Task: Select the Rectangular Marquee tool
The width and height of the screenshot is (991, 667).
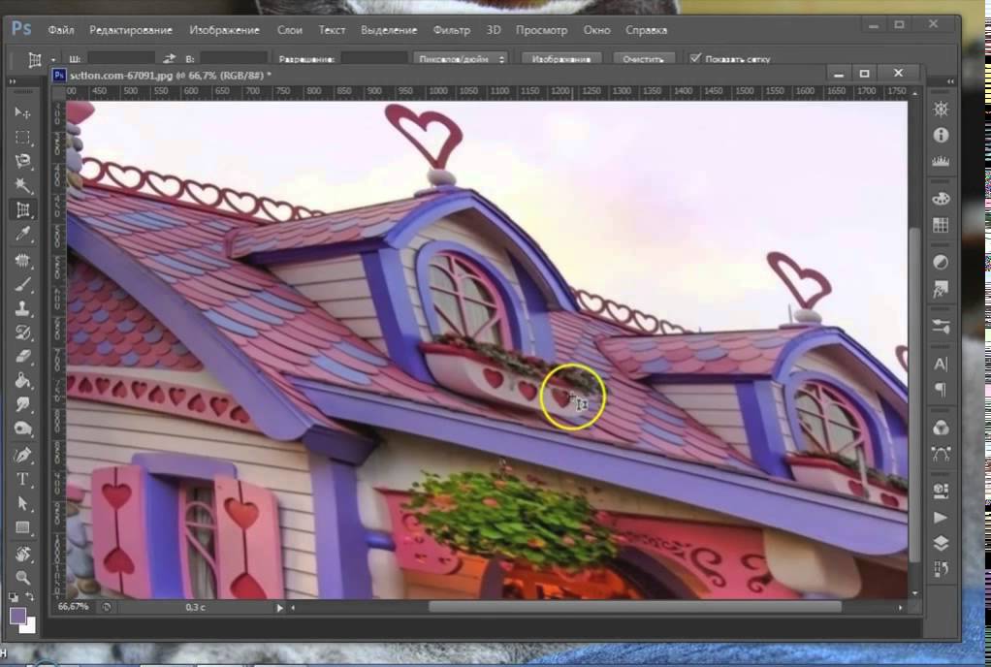Action: [x=22, y=137]
